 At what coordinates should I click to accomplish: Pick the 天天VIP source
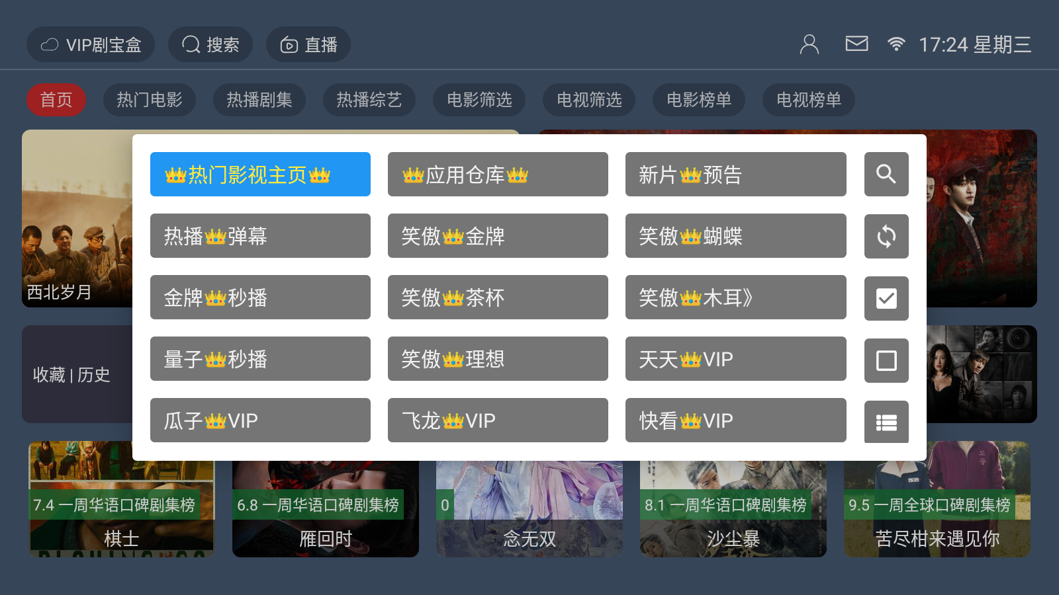point(736,359)
